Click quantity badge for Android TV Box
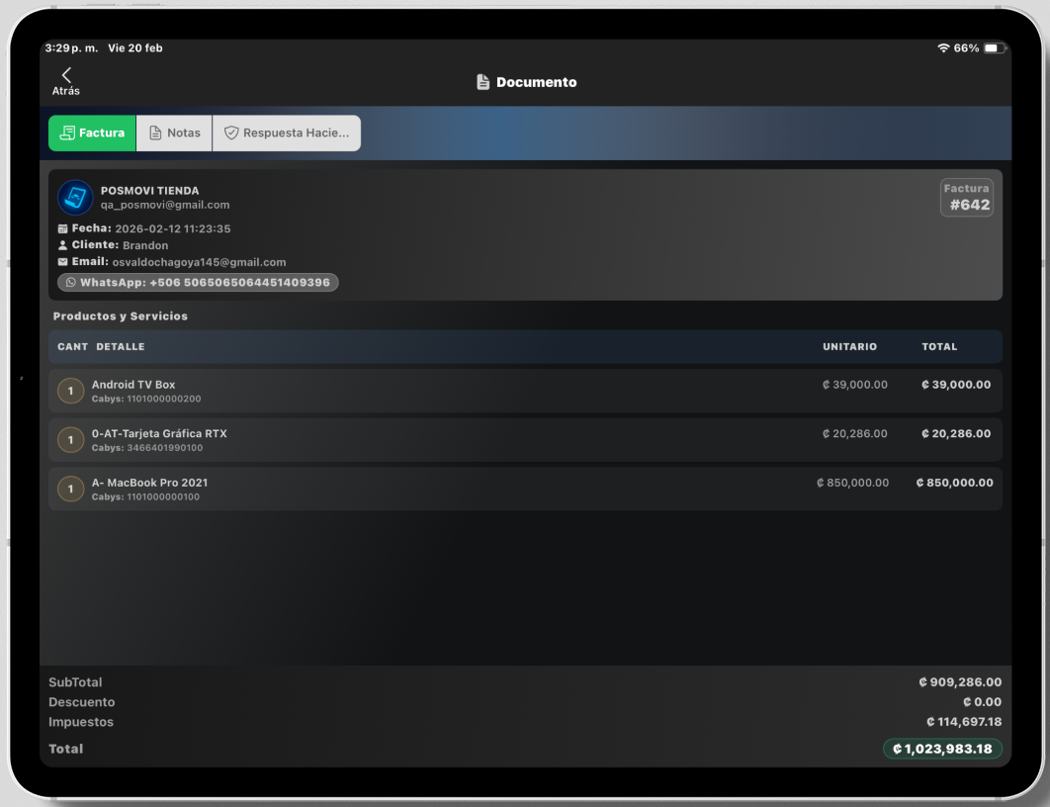The height and width of the screenshot is (807, 1050). (x=70, y=391)
